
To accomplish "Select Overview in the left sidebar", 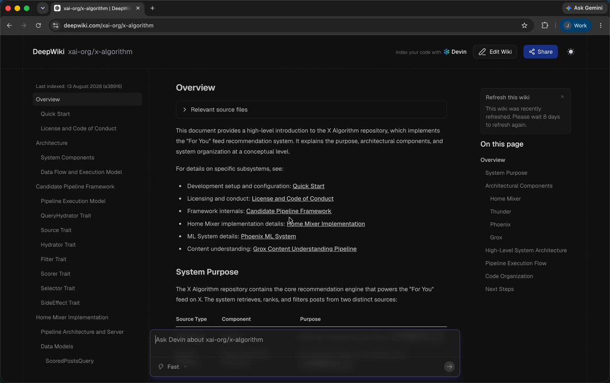I will [87, 100].
